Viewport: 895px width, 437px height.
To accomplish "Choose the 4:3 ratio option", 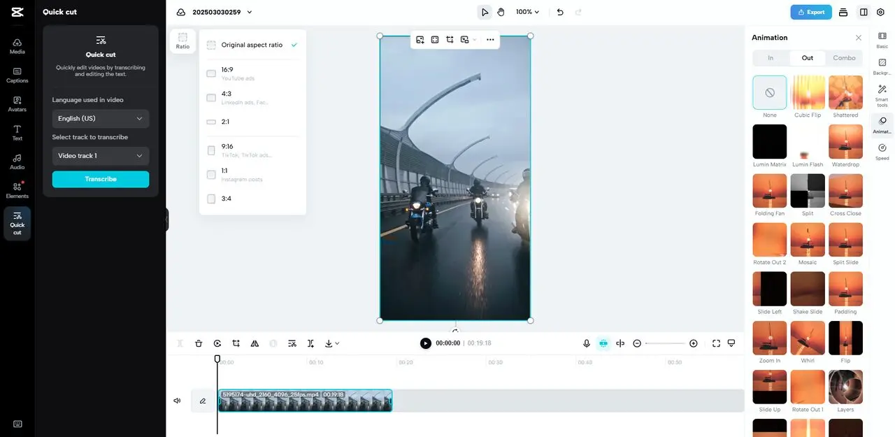I will pyautogui.click(x=252, y=97).
